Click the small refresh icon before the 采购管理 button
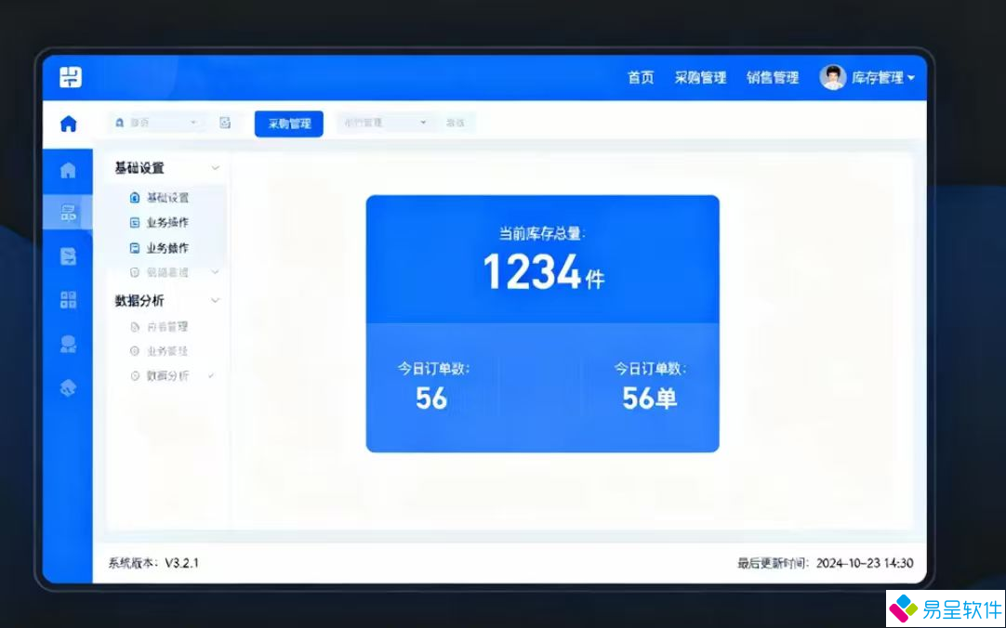The width and height of the screenshot is (1006, 628). (225, 123)
